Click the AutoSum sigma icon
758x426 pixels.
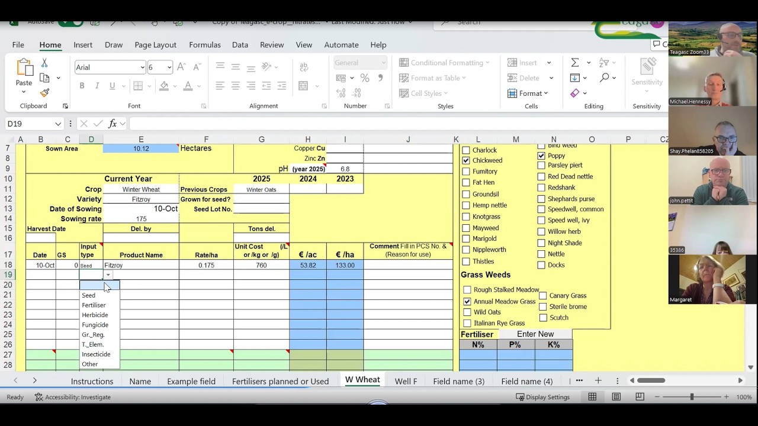click(574, 63)
